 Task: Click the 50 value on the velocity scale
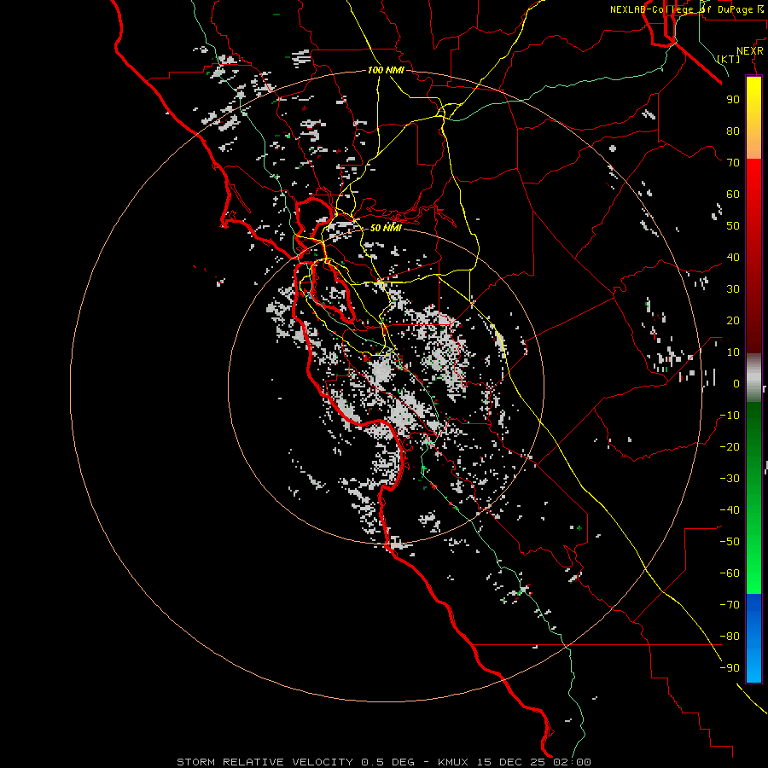tap(733, 226)
